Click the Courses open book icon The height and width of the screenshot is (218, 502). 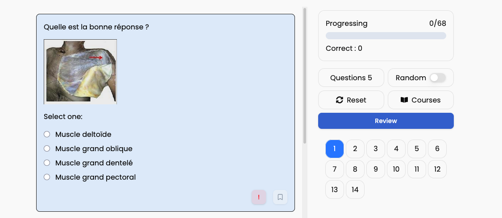[404, 100]
